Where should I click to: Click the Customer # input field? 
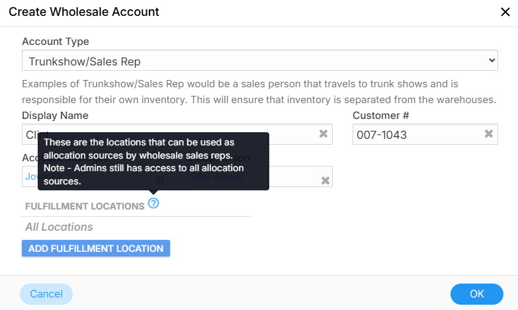tap(425, 134)
